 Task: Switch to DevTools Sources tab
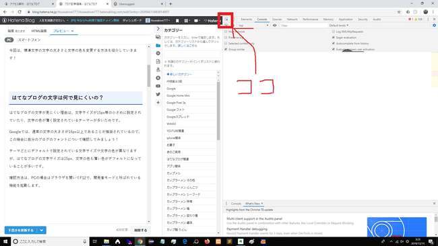(x=277, y=19)
